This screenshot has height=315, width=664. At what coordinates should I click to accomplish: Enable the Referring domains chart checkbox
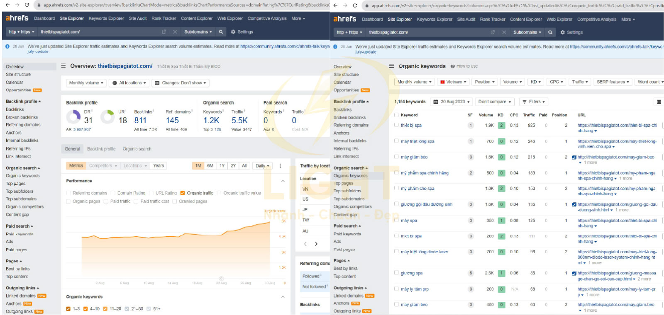point(68,193)
